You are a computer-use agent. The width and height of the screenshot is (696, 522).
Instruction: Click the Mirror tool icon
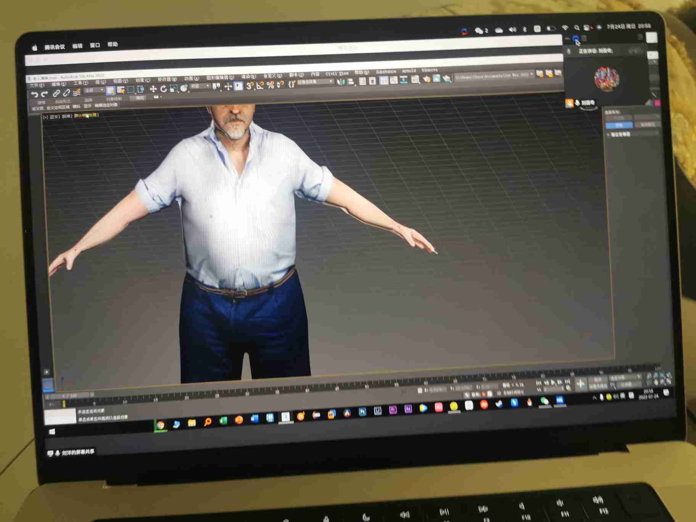340,82
